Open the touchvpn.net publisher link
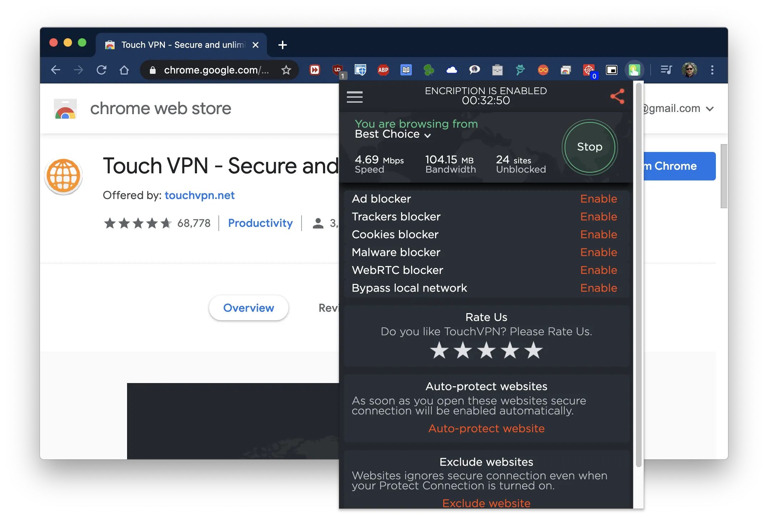Image resolution: width=768 pixels, height=515 pixels. point(199,195)
